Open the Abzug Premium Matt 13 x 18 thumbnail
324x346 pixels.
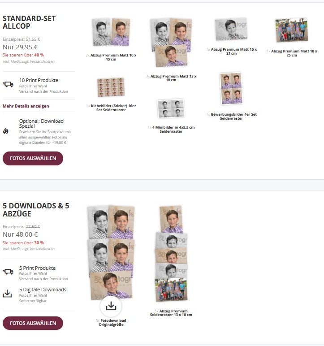pyautogui.click(x=171, y=43)
